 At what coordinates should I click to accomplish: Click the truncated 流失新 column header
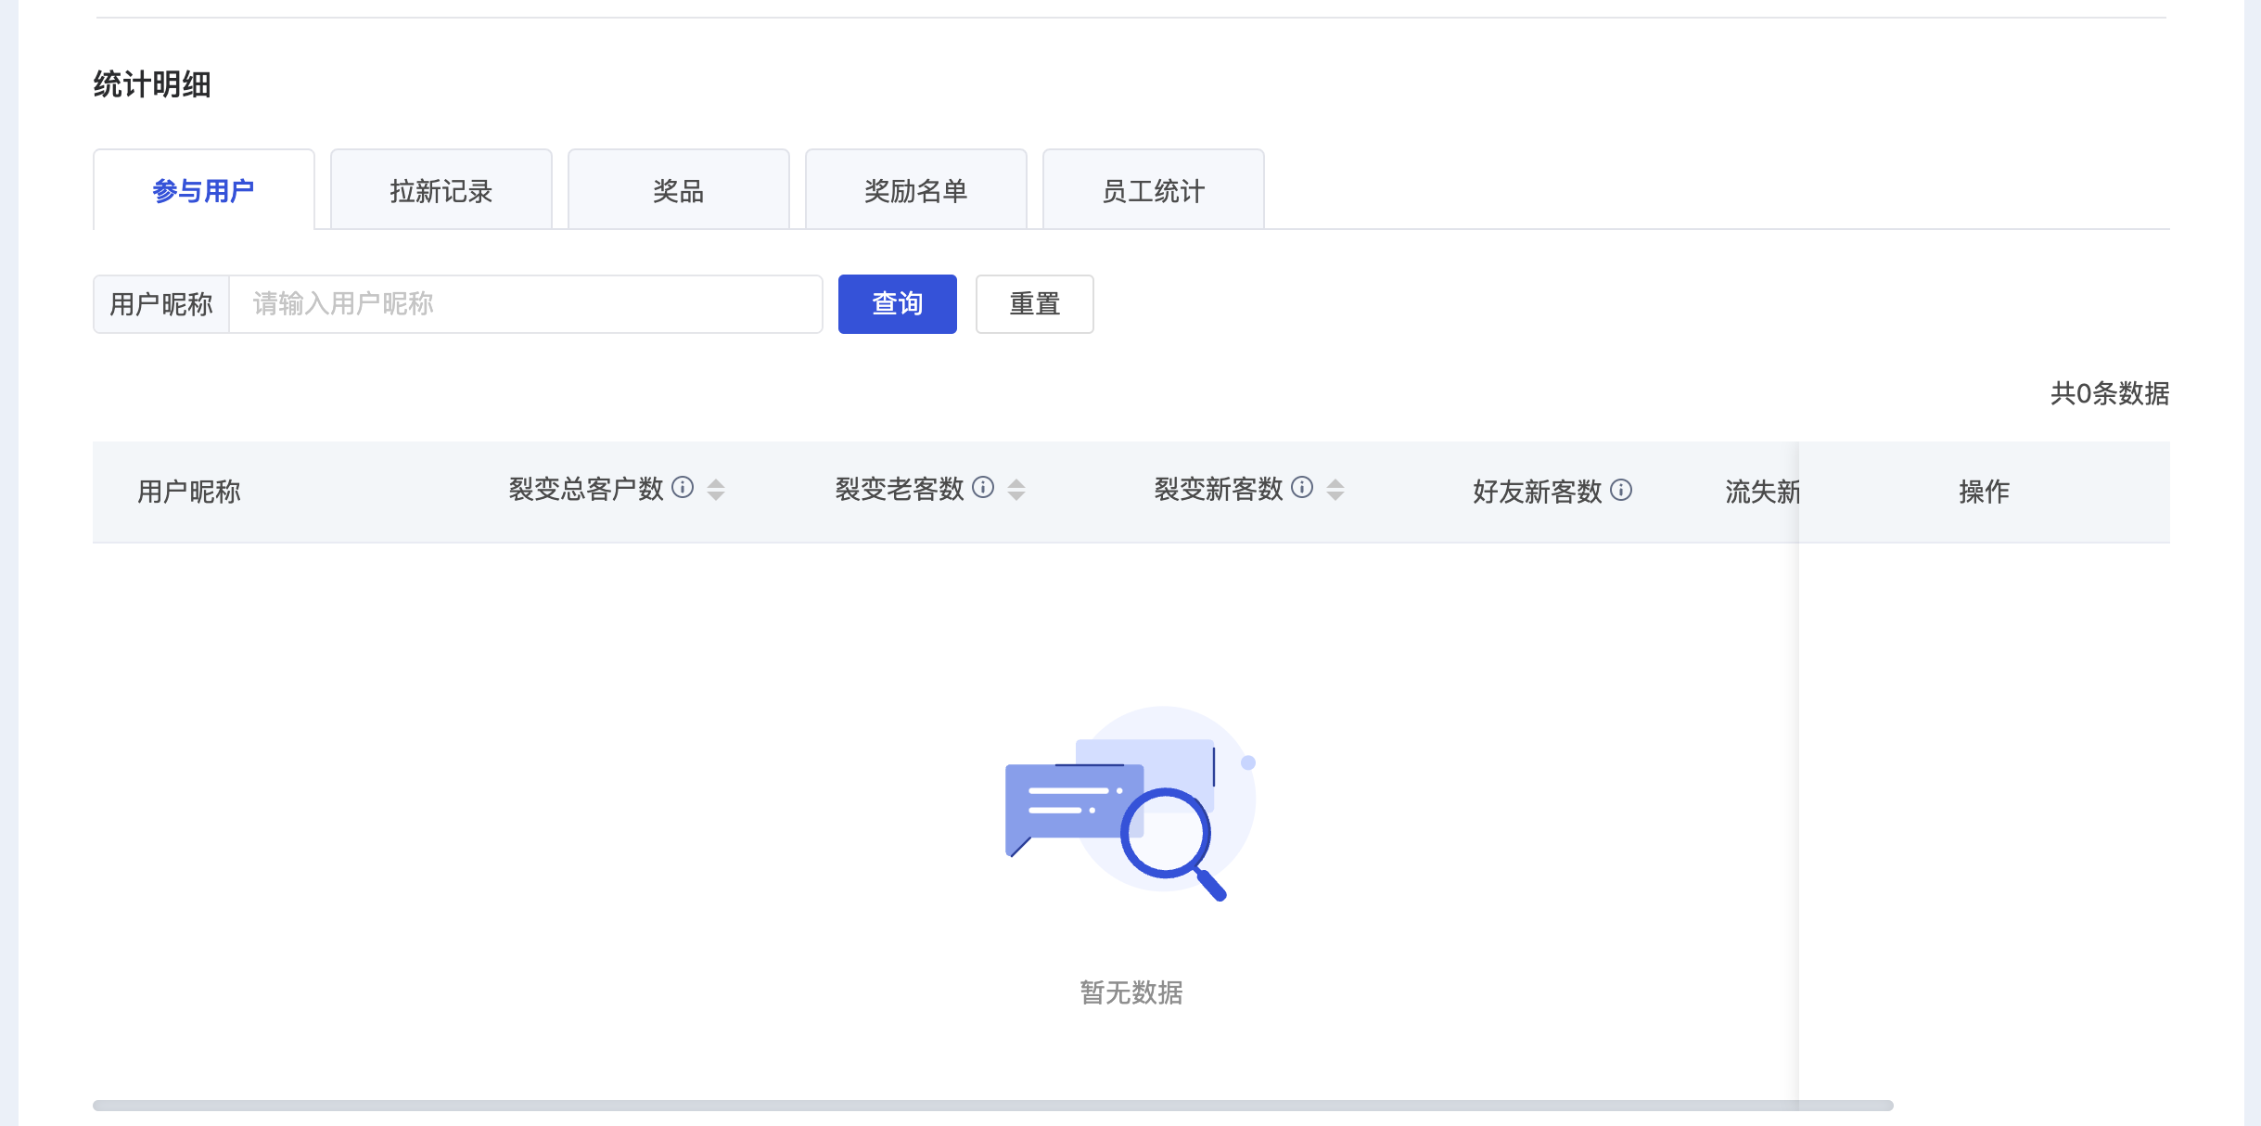[1762, 492]
